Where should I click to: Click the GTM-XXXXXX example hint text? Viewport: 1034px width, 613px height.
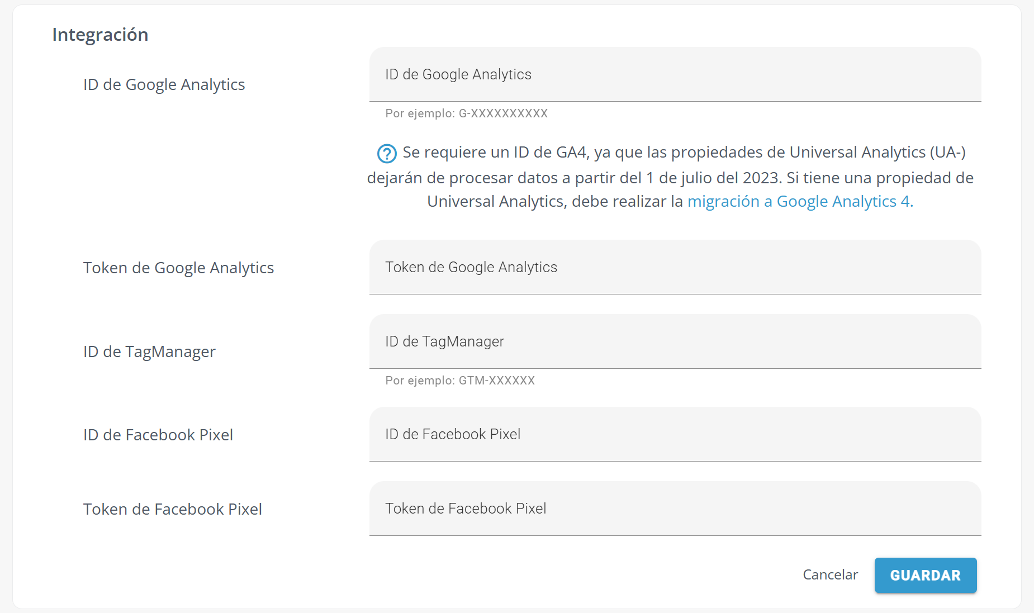[460, 381]
